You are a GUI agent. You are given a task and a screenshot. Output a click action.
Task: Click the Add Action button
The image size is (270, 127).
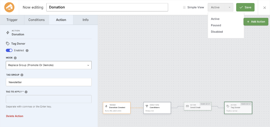256,22
